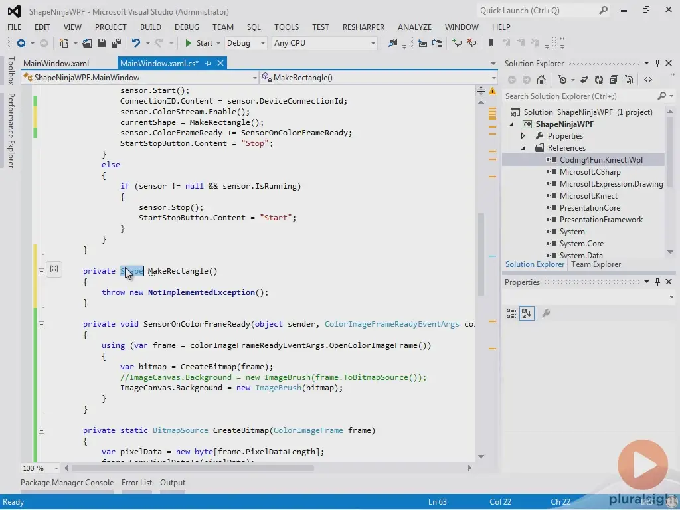Click the search magnifier in Solution Explorer
This screenshot has width=680, height=510.
(x=662, y=96)
